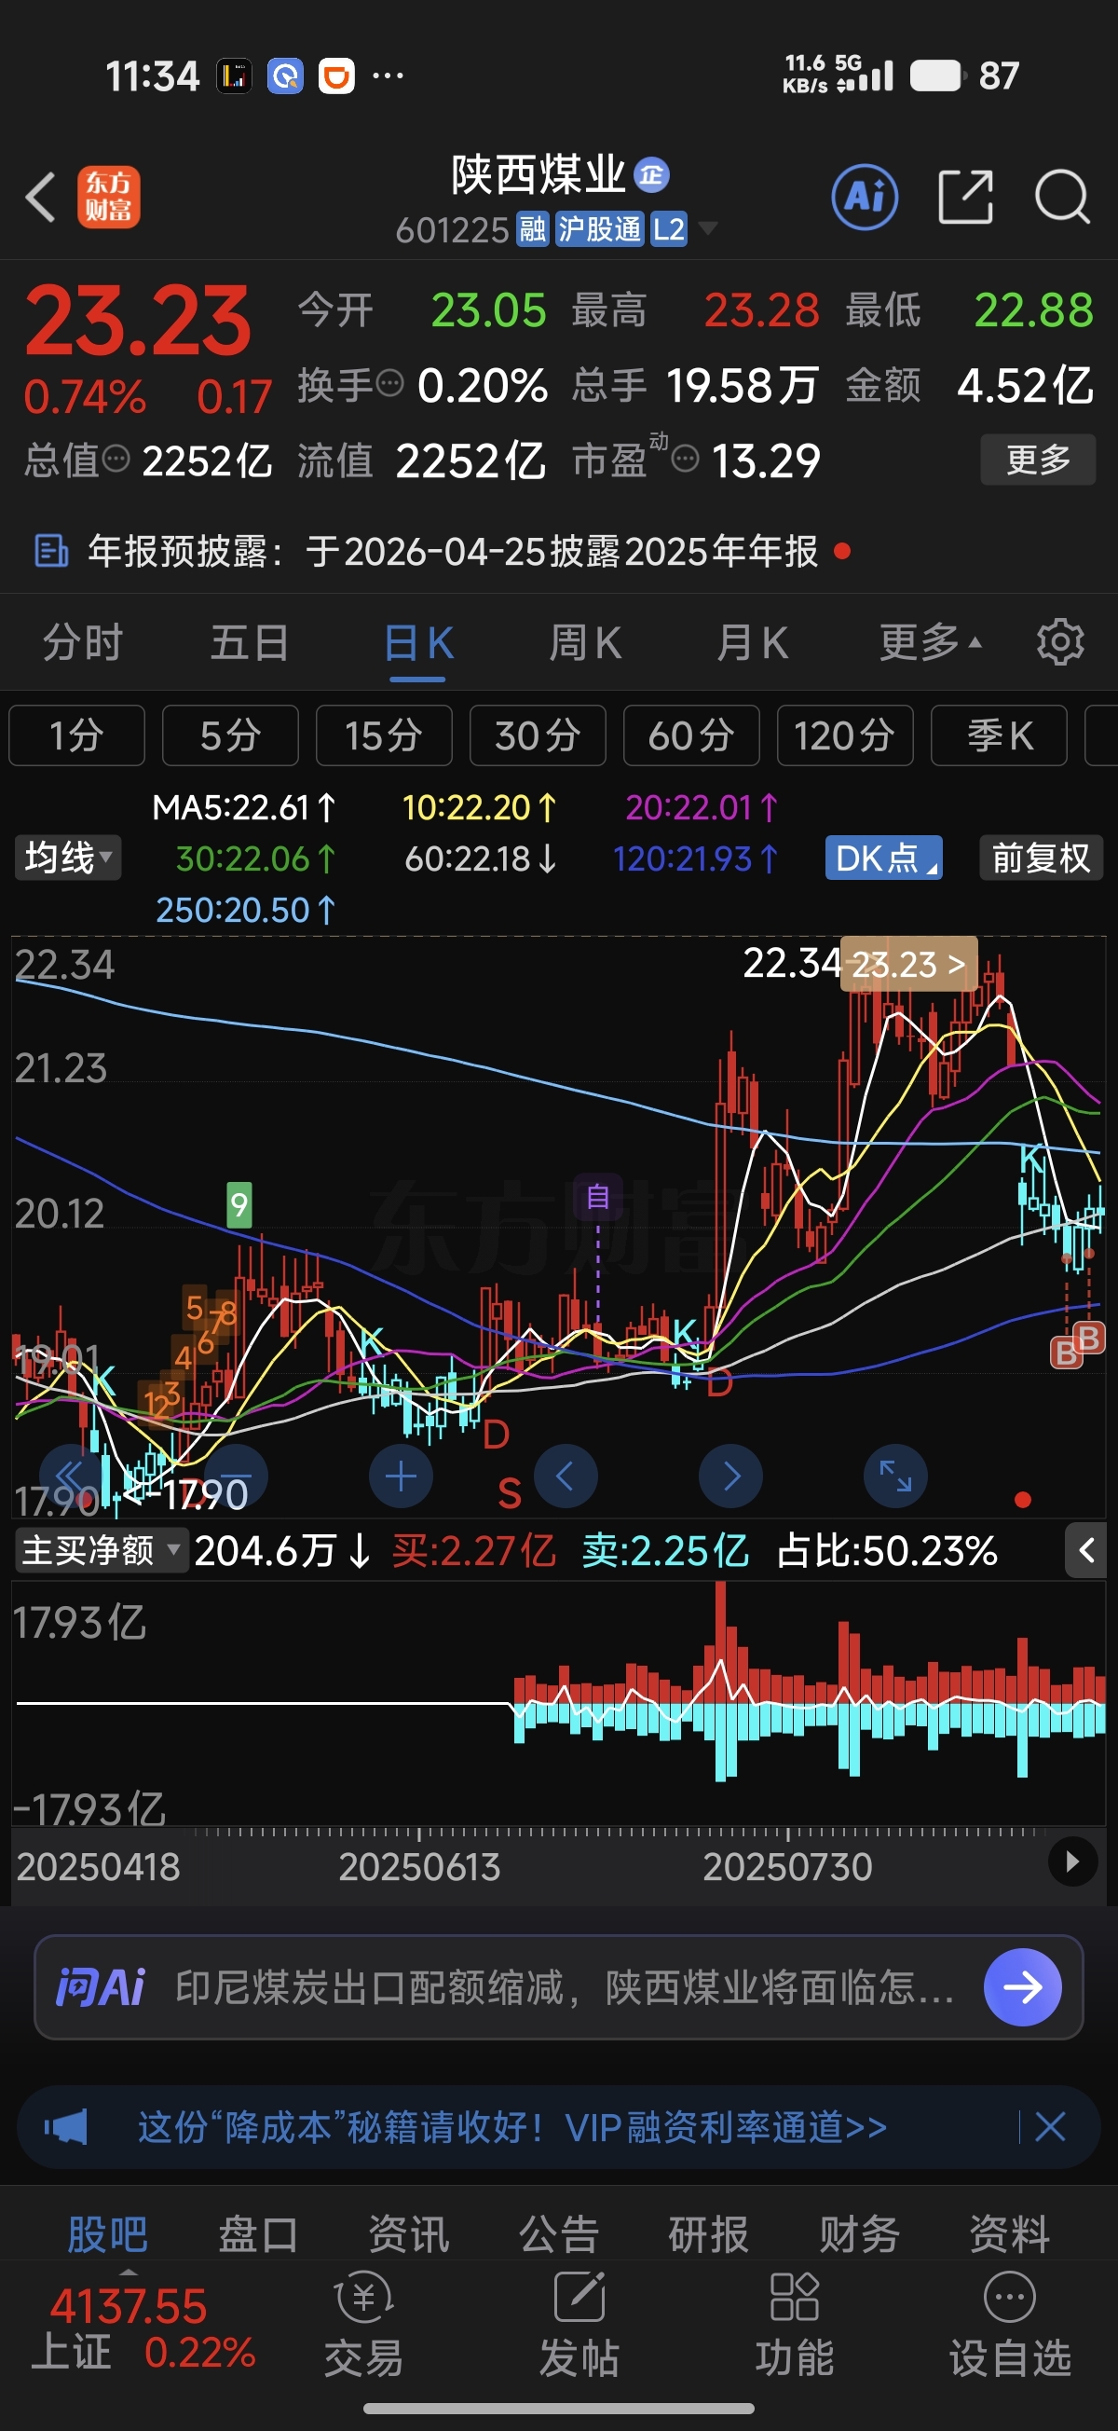The image size is (1118, 2431).
Task: Select the 15分 period
Action: [384, 735]
